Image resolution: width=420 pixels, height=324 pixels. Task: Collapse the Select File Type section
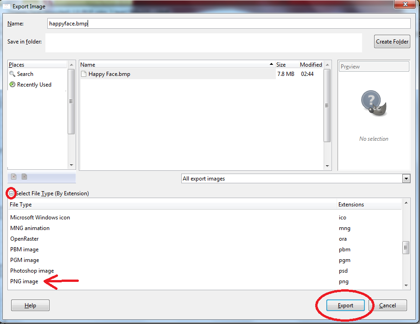(11, 193)
